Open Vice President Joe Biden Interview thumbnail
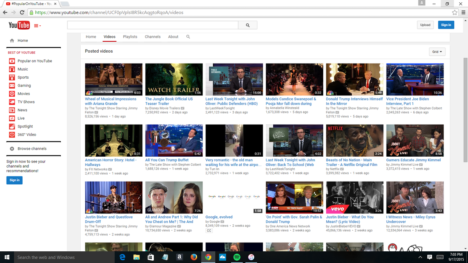The width and height of the screenshot is (468, 263). coord(415,79)
